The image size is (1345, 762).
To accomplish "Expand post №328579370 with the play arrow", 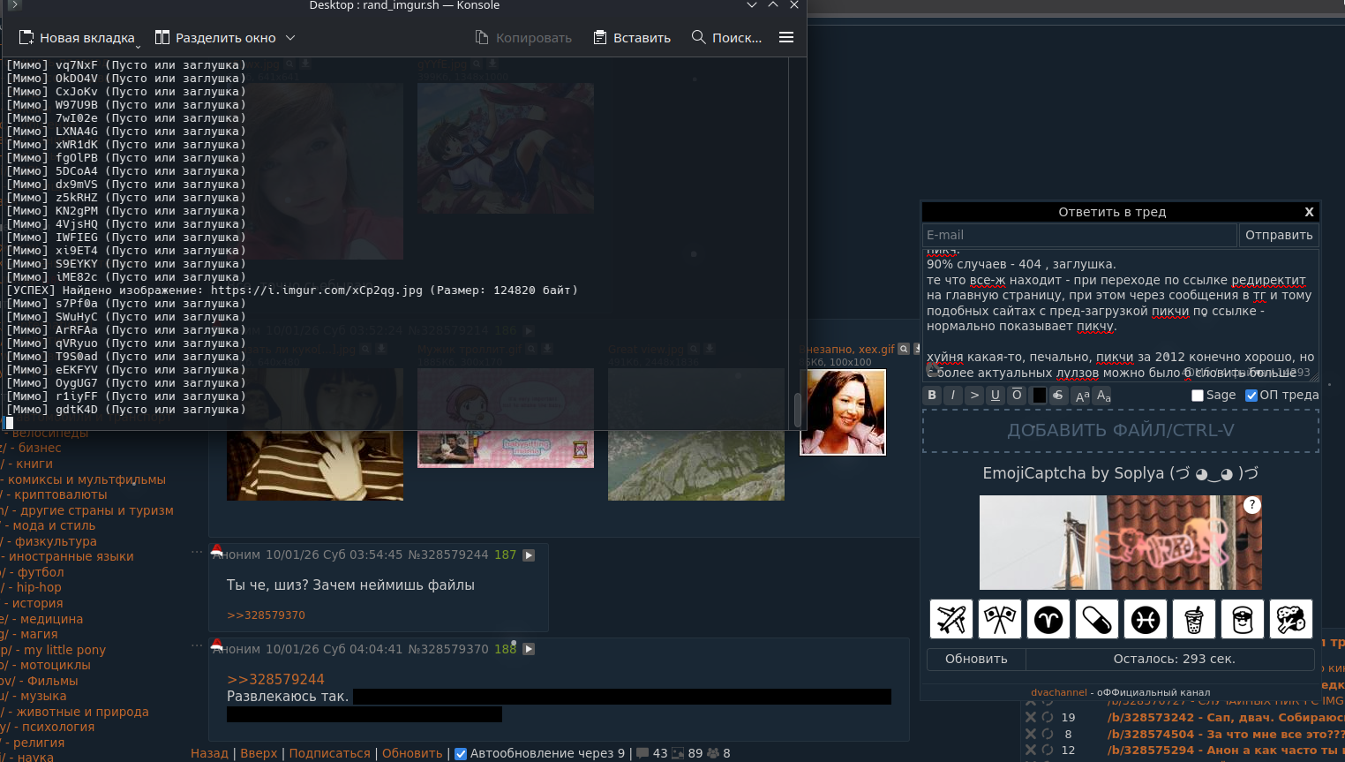I will (x=529, y=649).
